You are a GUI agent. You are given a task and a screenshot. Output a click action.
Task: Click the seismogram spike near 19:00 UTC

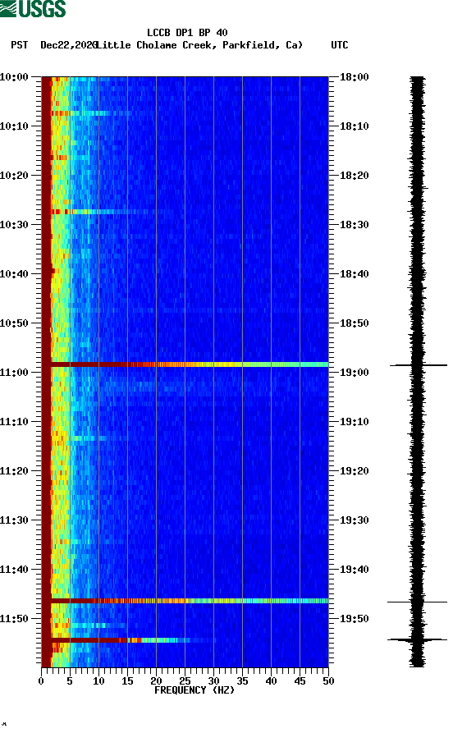tap(419, 364)
